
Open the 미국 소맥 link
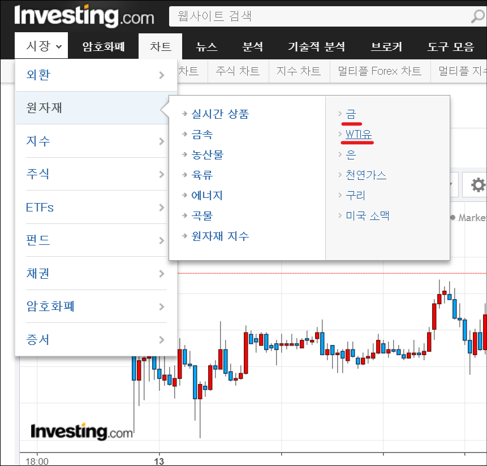(x=368, y=216)
